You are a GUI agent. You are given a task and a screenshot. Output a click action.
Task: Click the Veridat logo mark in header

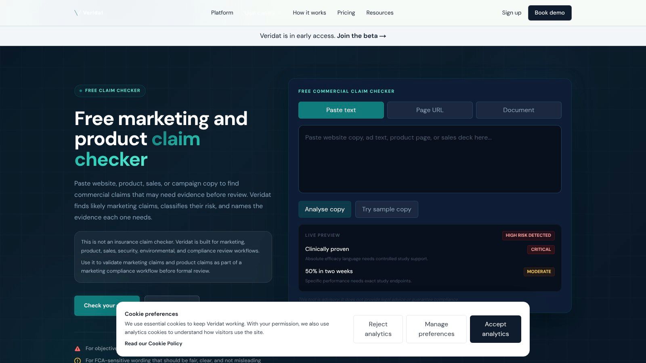click(x=77, y=13)
